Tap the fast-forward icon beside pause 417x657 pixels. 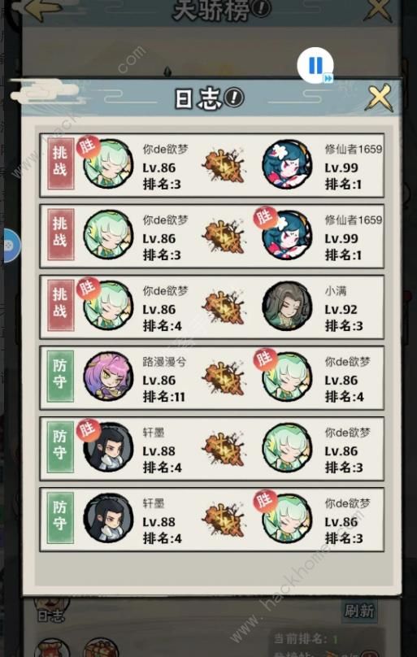coord(328,78)
